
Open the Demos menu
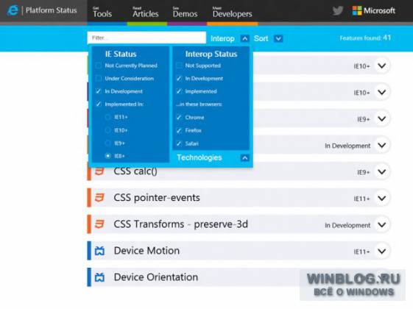(x=185, y=12)
